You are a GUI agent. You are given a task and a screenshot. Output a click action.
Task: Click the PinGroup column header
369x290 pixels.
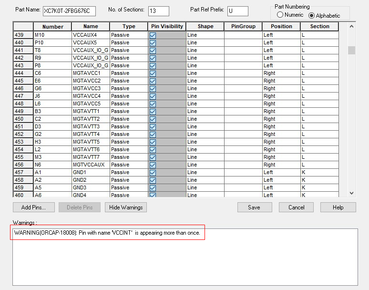243,27
